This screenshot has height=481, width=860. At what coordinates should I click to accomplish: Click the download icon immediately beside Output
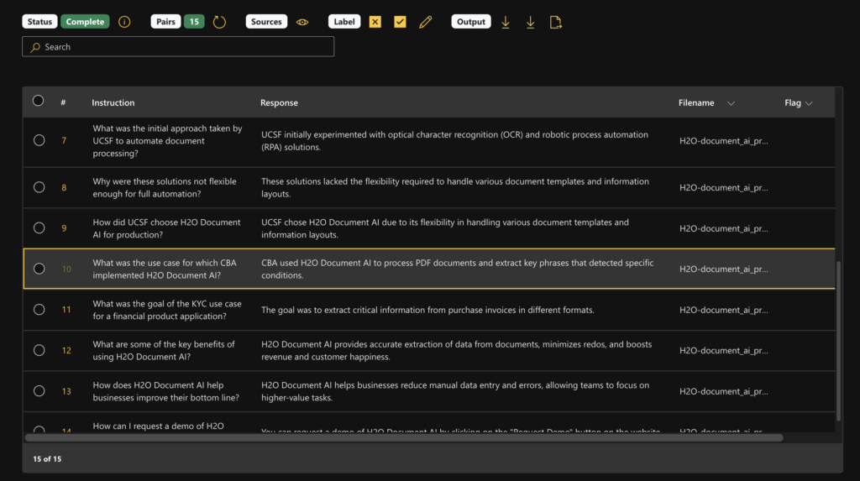pos(506,22)
